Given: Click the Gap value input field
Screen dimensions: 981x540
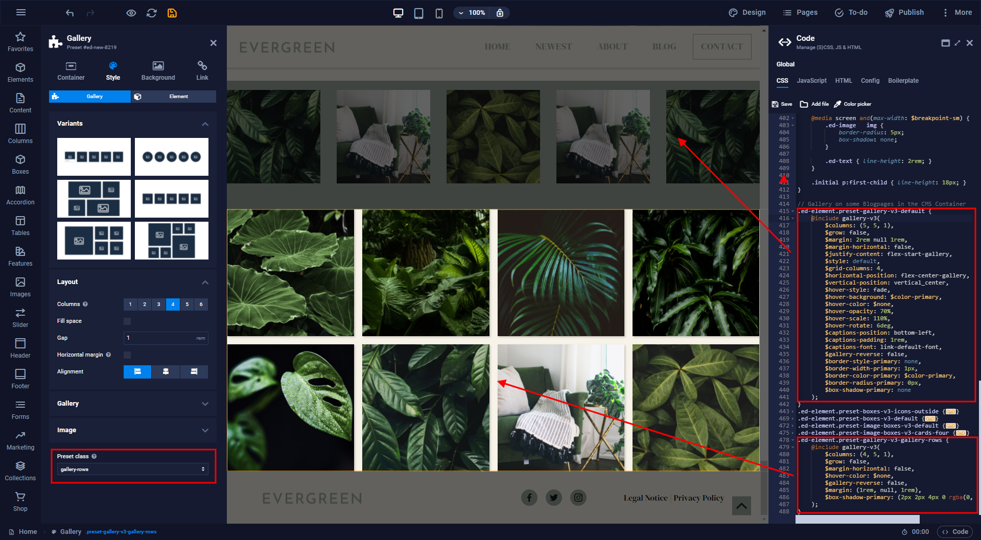Looking at the screenshot, I should [x=159, y=338].
